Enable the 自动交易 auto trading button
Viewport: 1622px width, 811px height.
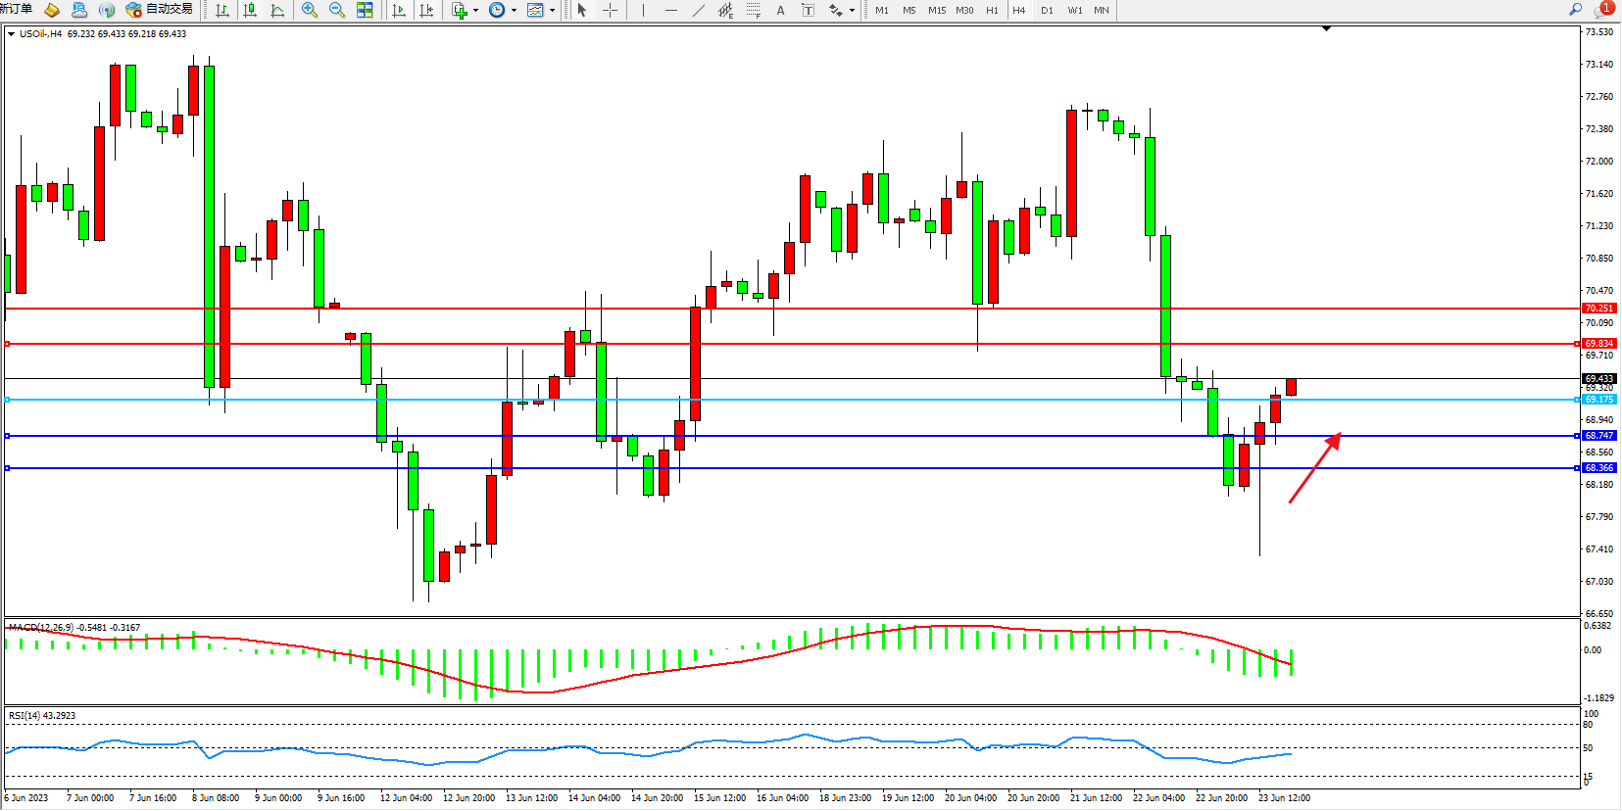pos(160,9)
